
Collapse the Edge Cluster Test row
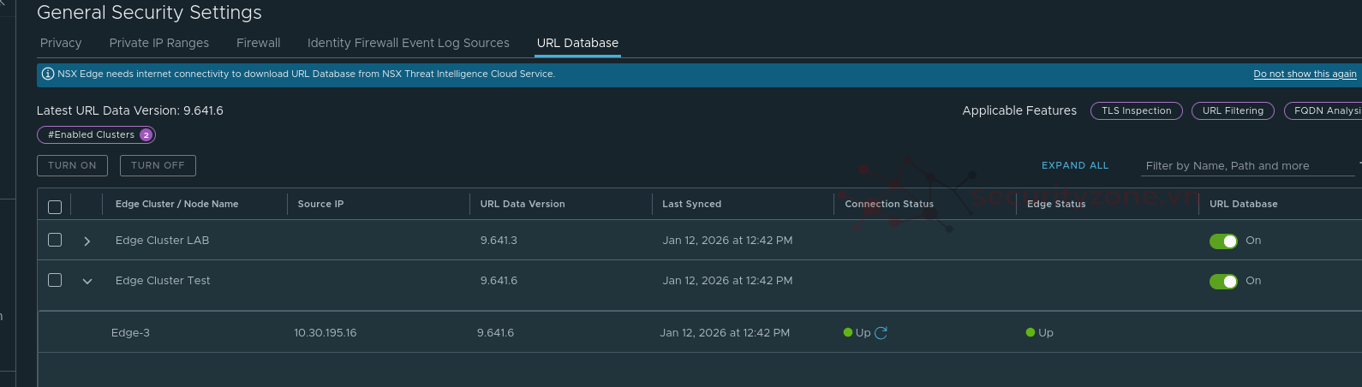[87, 281]
